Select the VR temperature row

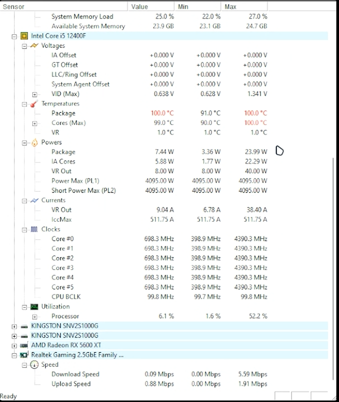coord(159,132)
